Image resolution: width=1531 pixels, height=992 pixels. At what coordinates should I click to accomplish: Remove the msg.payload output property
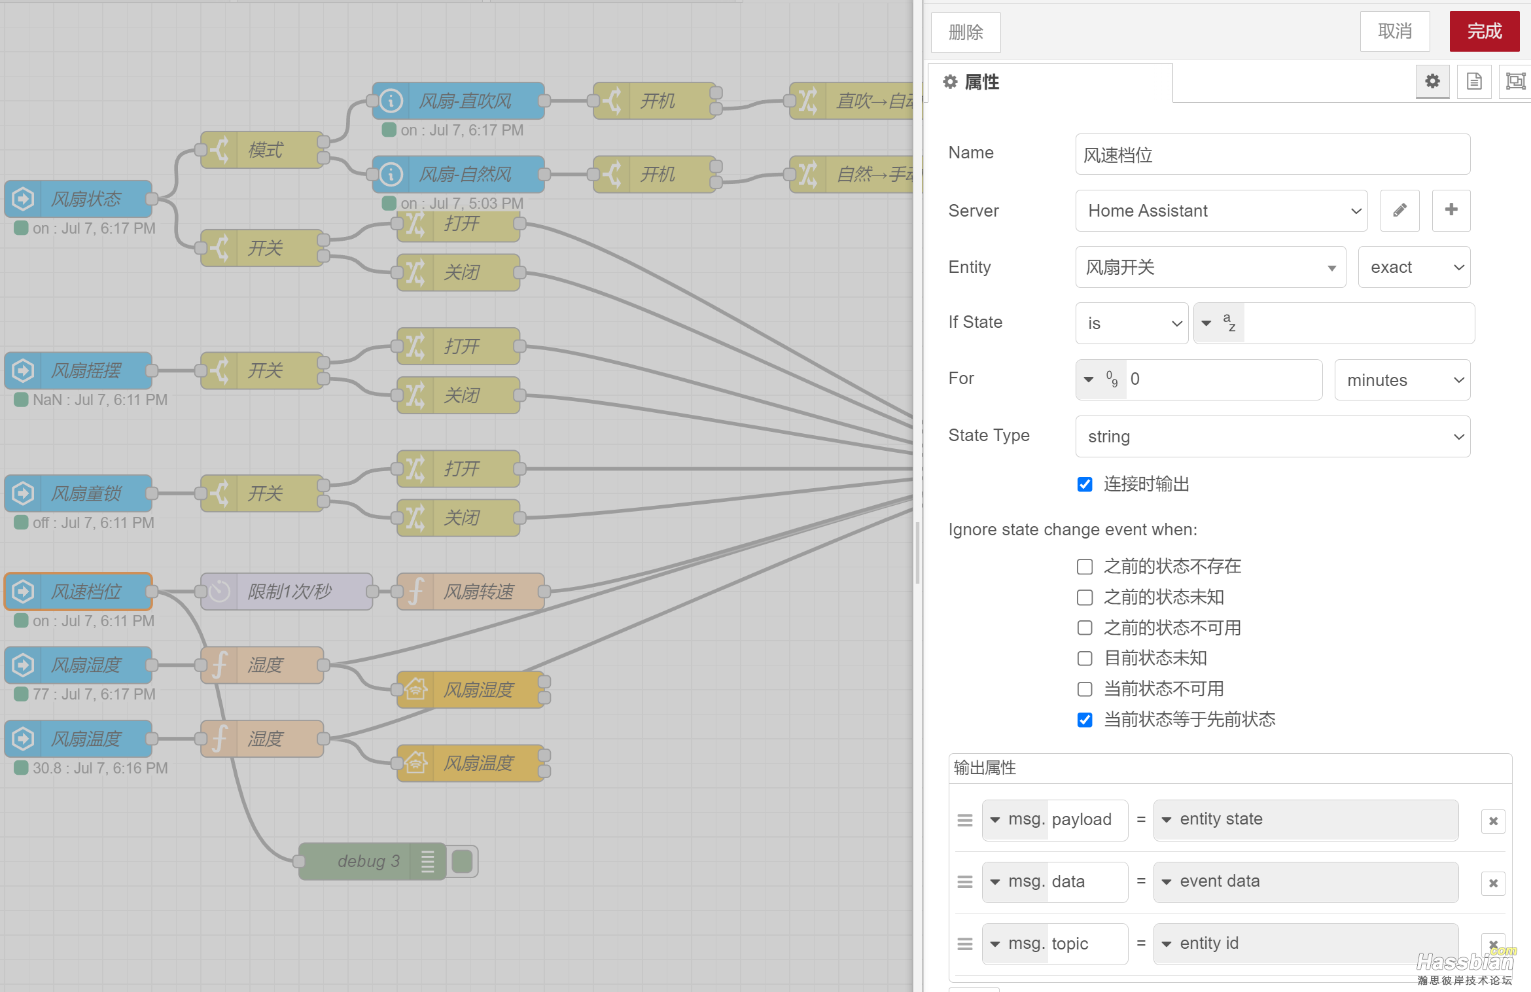pos(1493,821)
